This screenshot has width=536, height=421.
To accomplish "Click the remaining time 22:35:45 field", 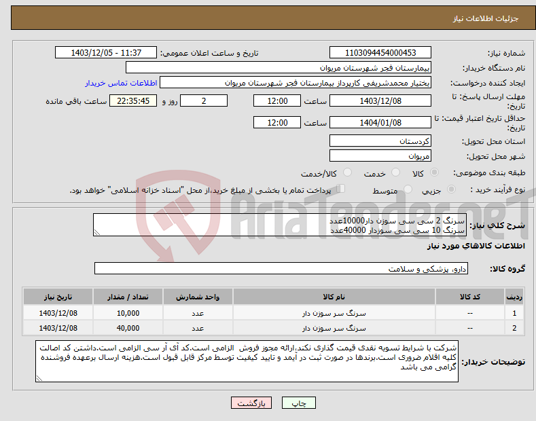I will pos(133,100).
